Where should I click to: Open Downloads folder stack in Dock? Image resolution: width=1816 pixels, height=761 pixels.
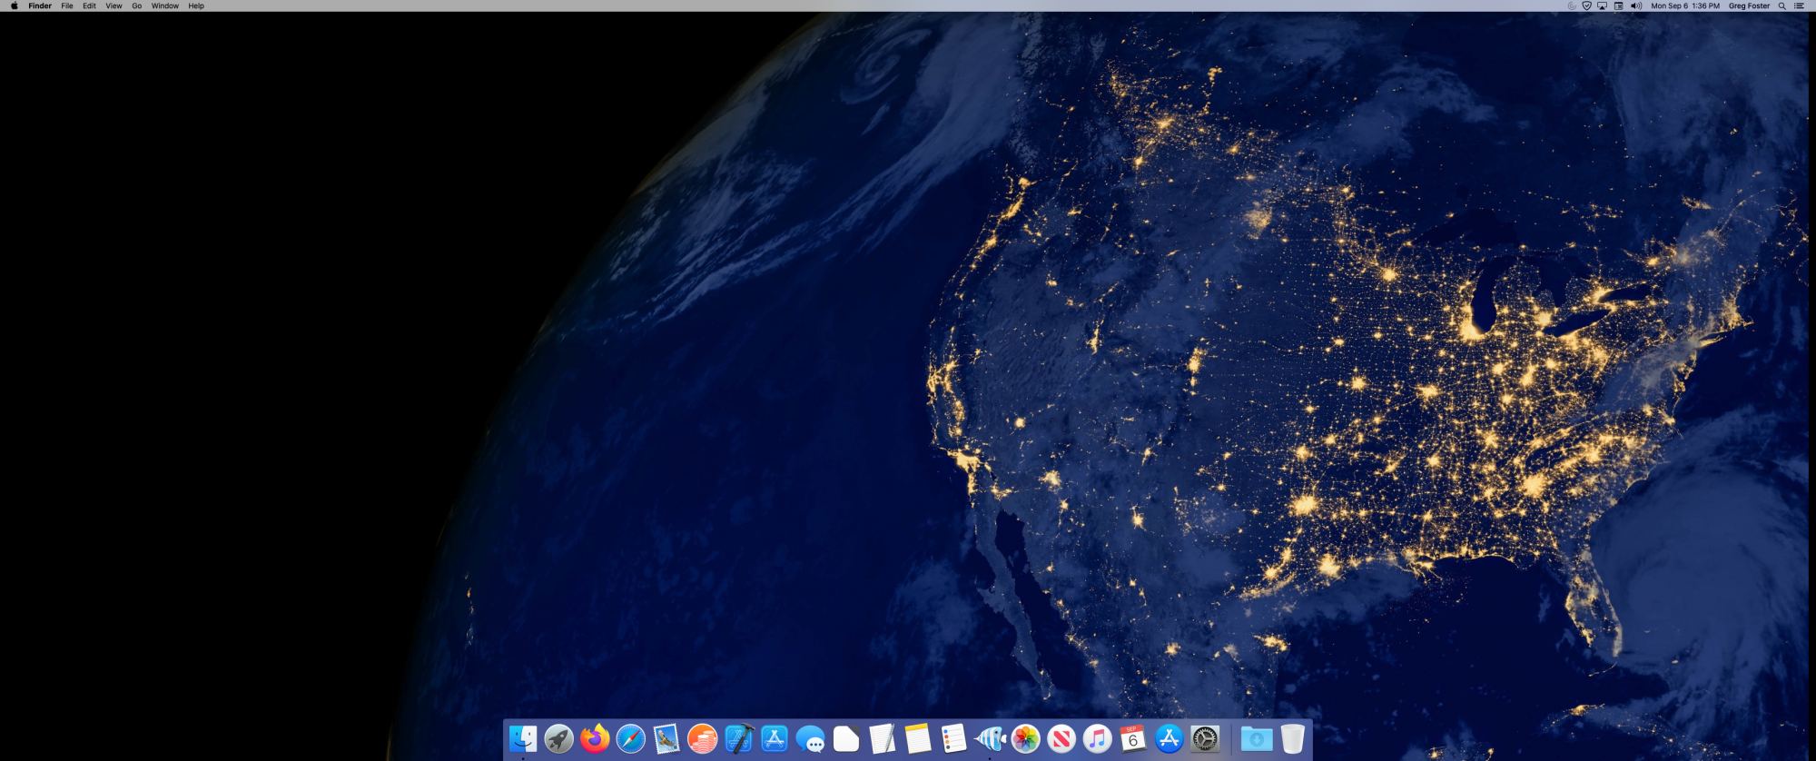pyautogui.click(x=1257, y=739)
